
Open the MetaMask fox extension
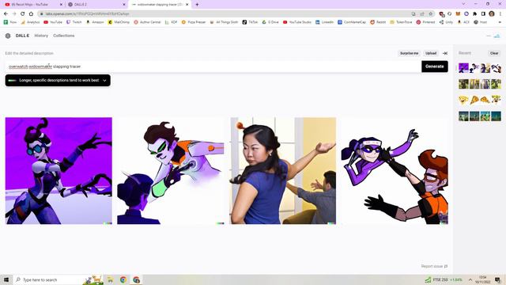pos(458,14)
